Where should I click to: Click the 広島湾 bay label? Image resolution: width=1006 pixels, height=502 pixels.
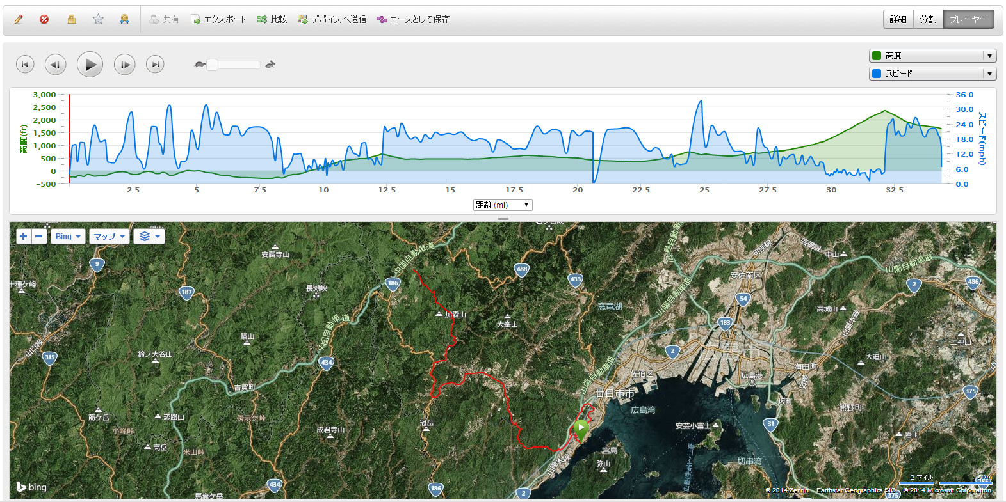pyautogui.click(x=643, y=410)
